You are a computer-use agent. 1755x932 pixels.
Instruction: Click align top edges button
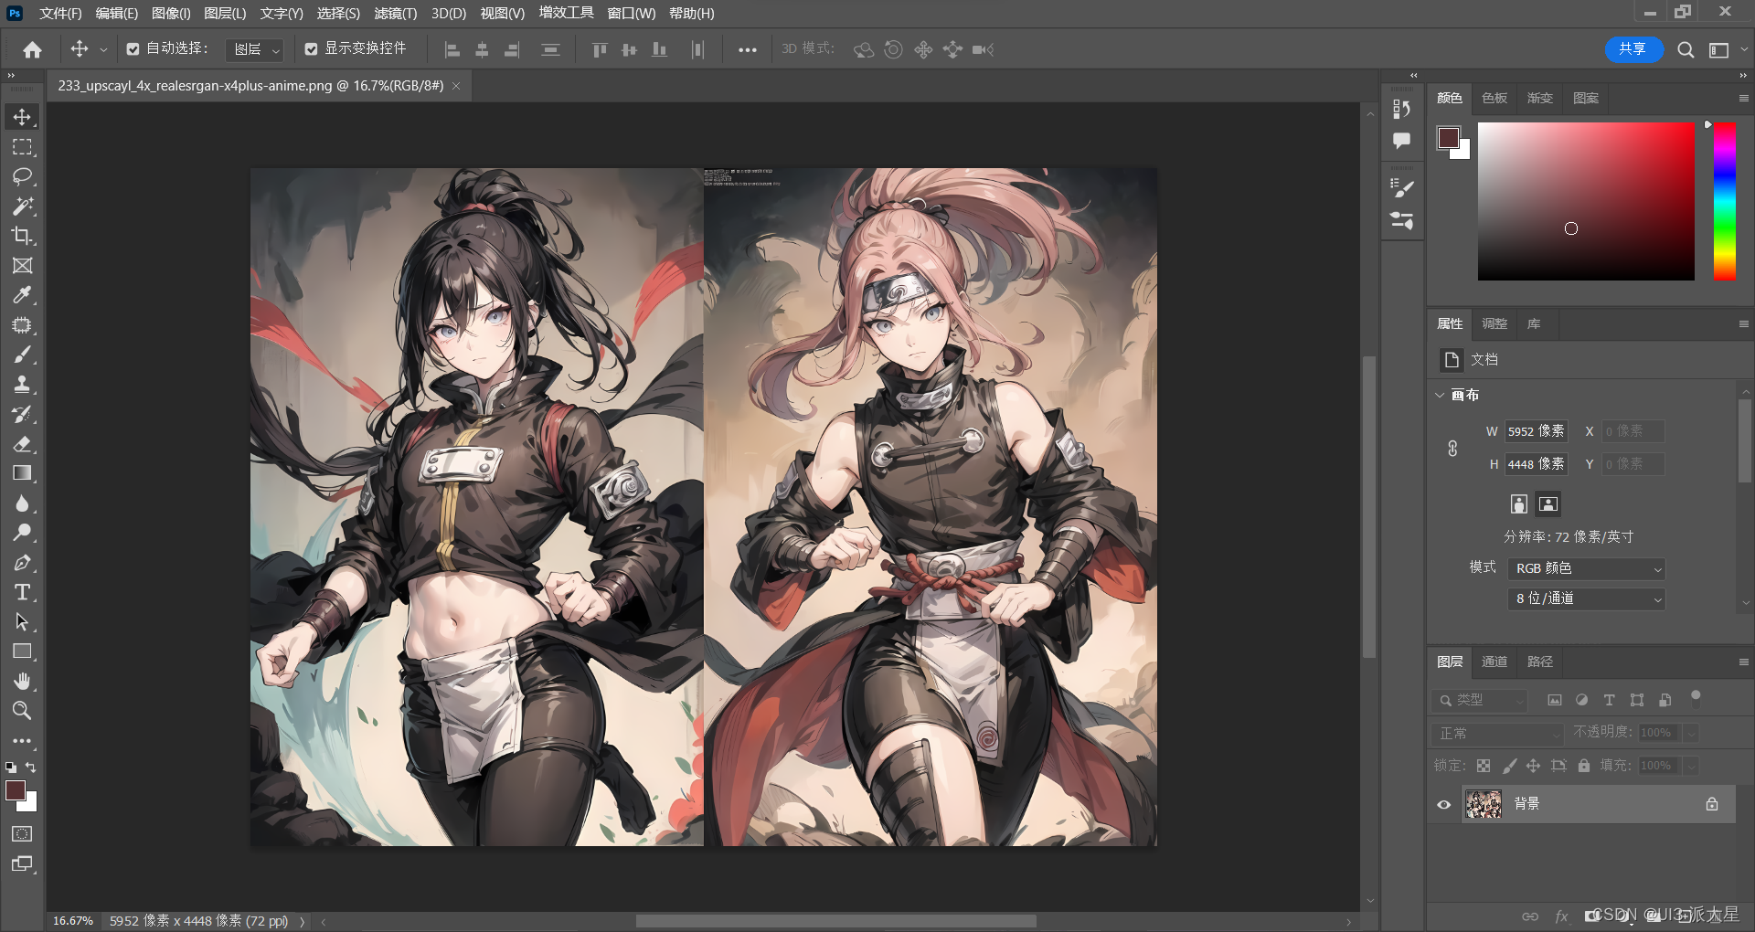600,50
